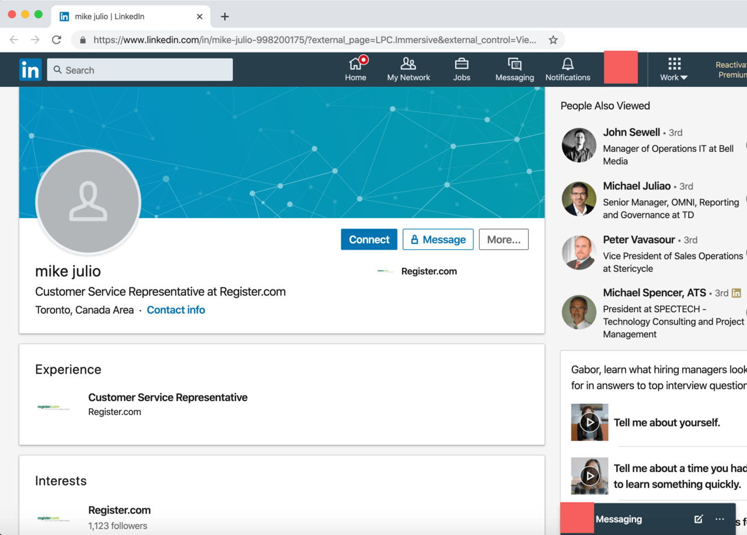Open Peter Vavasour's profile

639,240
